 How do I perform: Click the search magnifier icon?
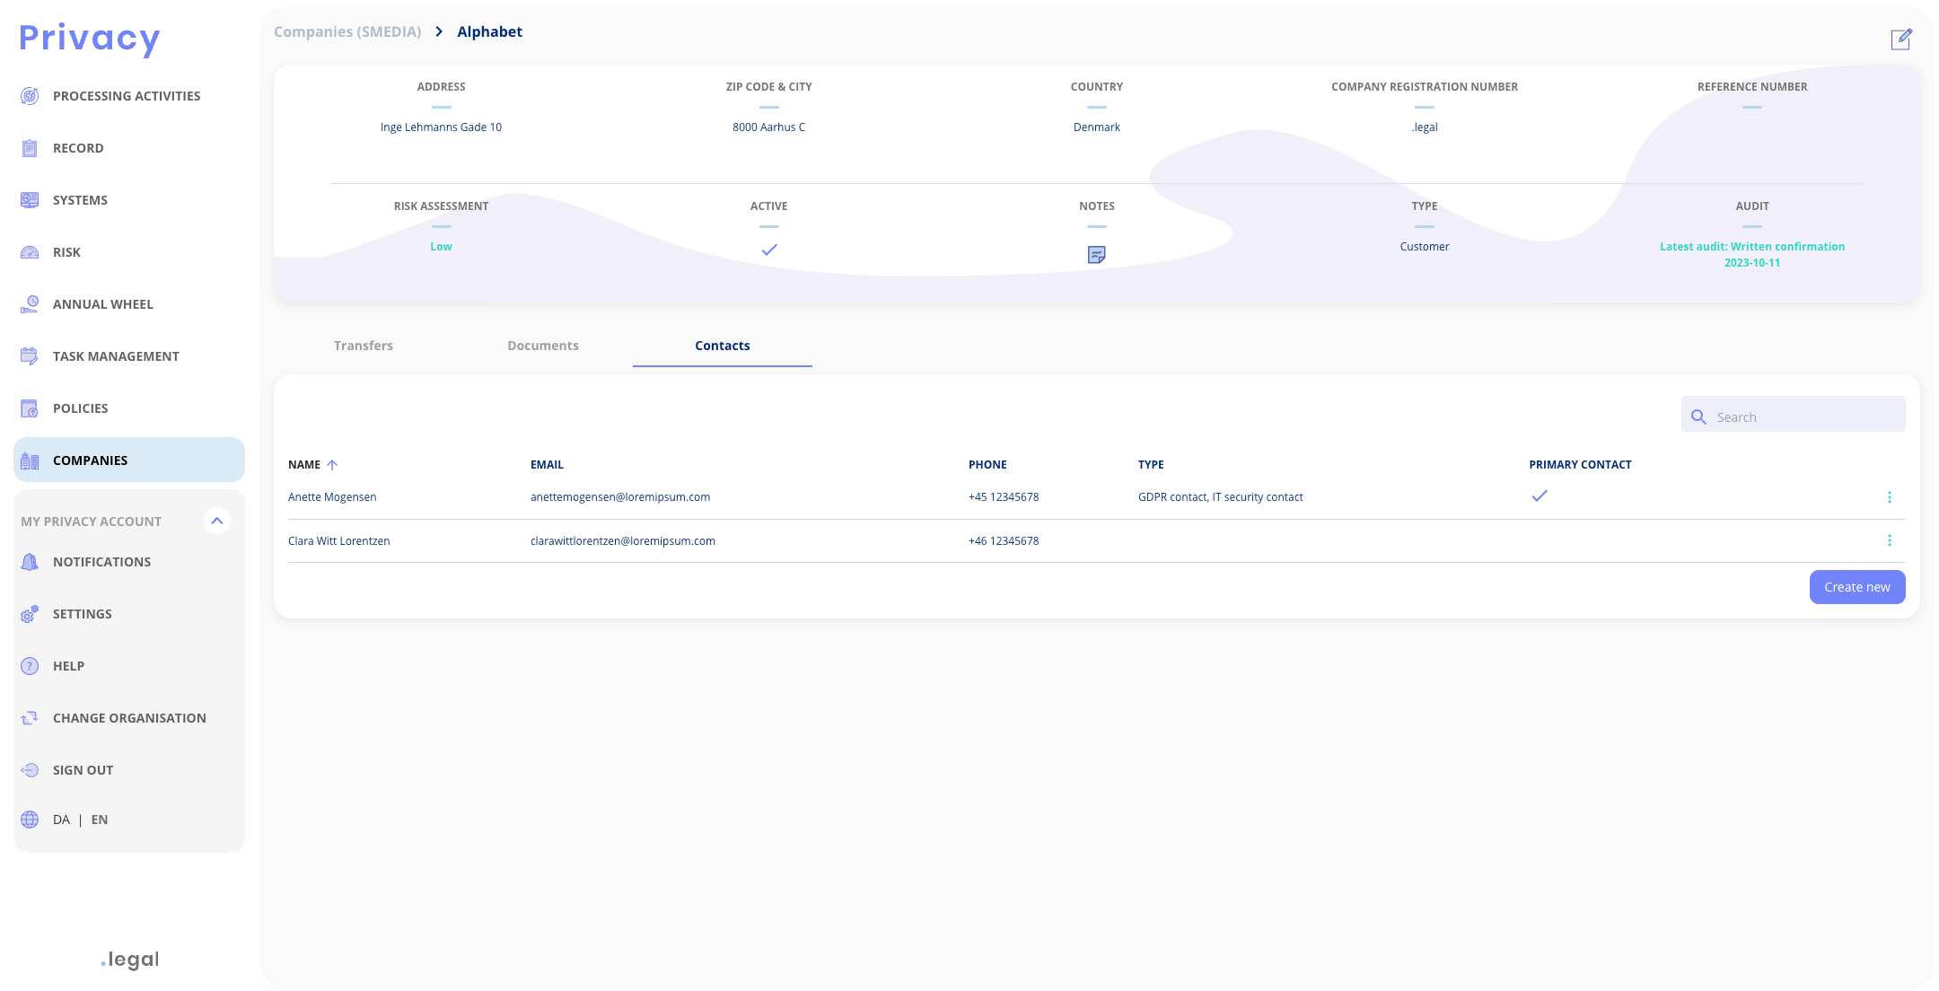point(1698,417)
